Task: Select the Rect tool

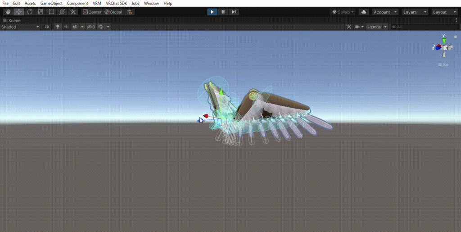Action: coord(51,12)
